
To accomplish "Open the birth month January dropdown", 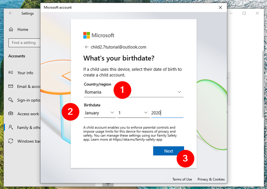I will [100, 113].
